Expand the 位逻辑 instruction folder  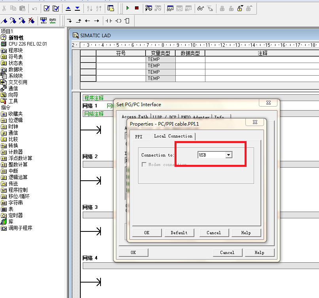[15, 120]
